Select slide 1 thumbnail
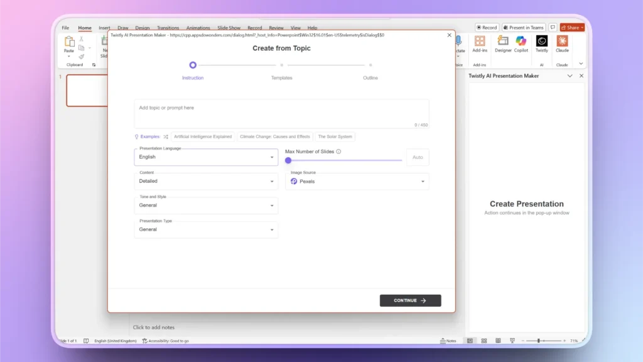Viewport: 643px width, 362px height. [x=87, y=90]
